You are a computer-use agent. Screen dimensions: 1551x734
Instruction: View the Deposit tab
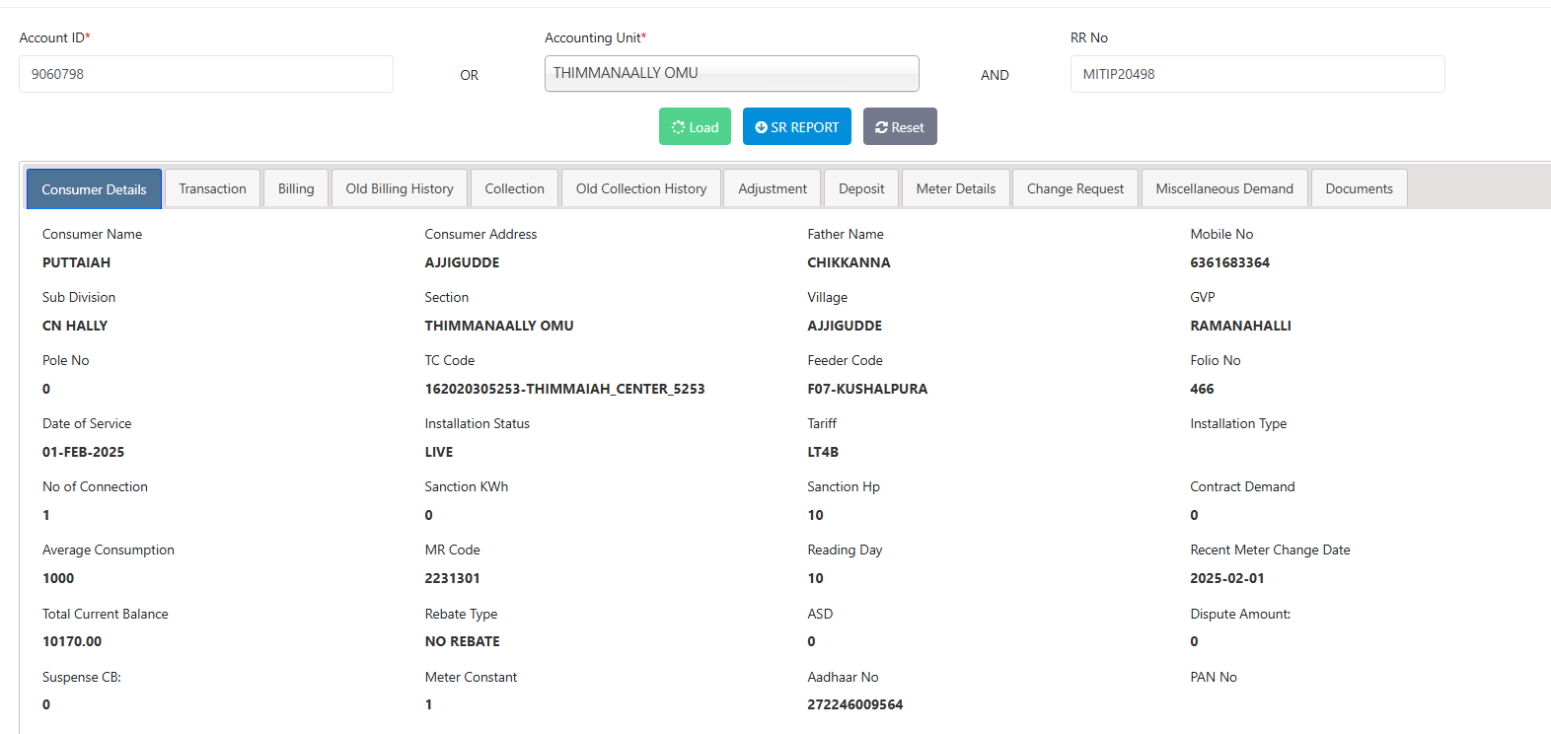coord(861,188)
